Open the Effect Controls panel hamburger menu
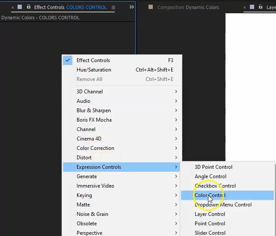Image resolution: width=276 pixels, height=236 pixels. [x=113, y=7]
